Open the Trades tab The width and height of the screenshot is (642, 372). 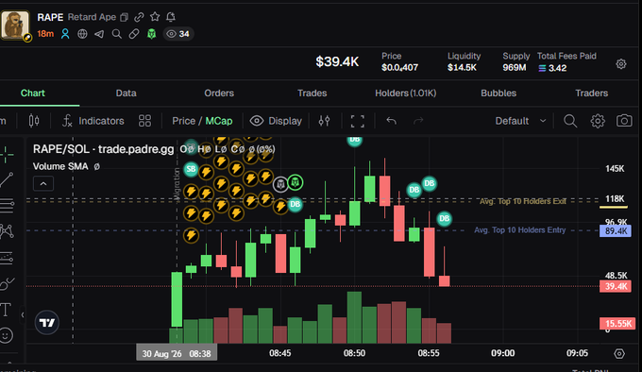pos(312,93)
